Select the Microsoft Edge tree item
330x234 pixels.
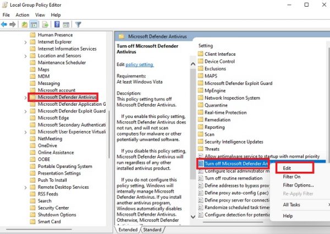(53, 118)
